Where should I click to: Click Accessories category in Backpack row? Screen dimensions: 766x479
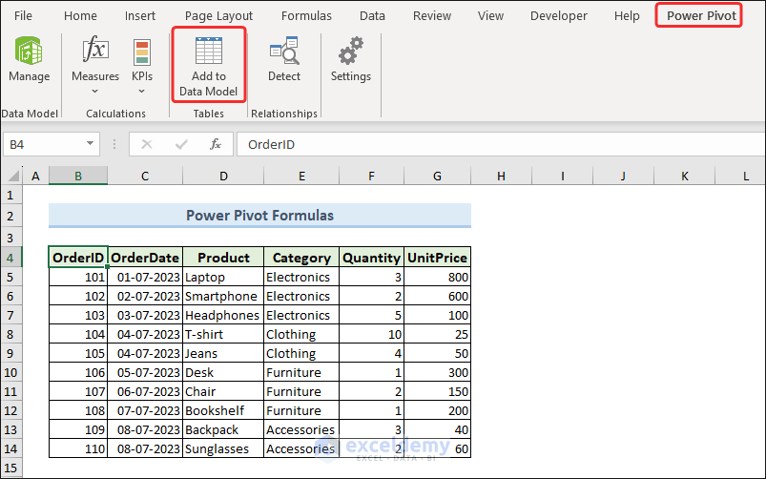click(x=301, y=429)
